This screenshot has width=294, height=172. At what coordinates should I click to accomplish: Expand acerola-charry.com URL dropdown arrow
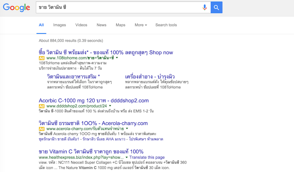(127, 128)
